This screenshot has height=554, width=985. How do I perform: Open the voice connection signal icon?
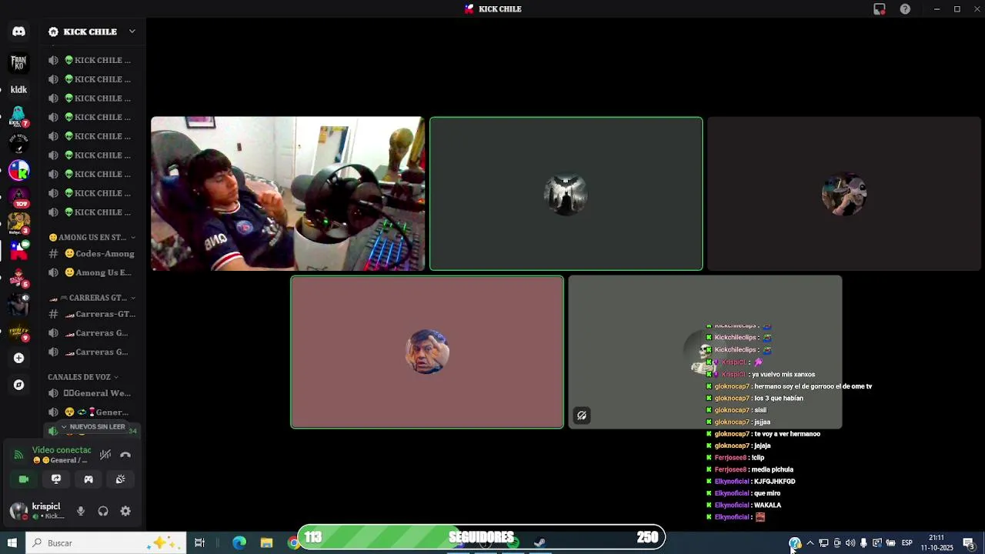[18, 455]
